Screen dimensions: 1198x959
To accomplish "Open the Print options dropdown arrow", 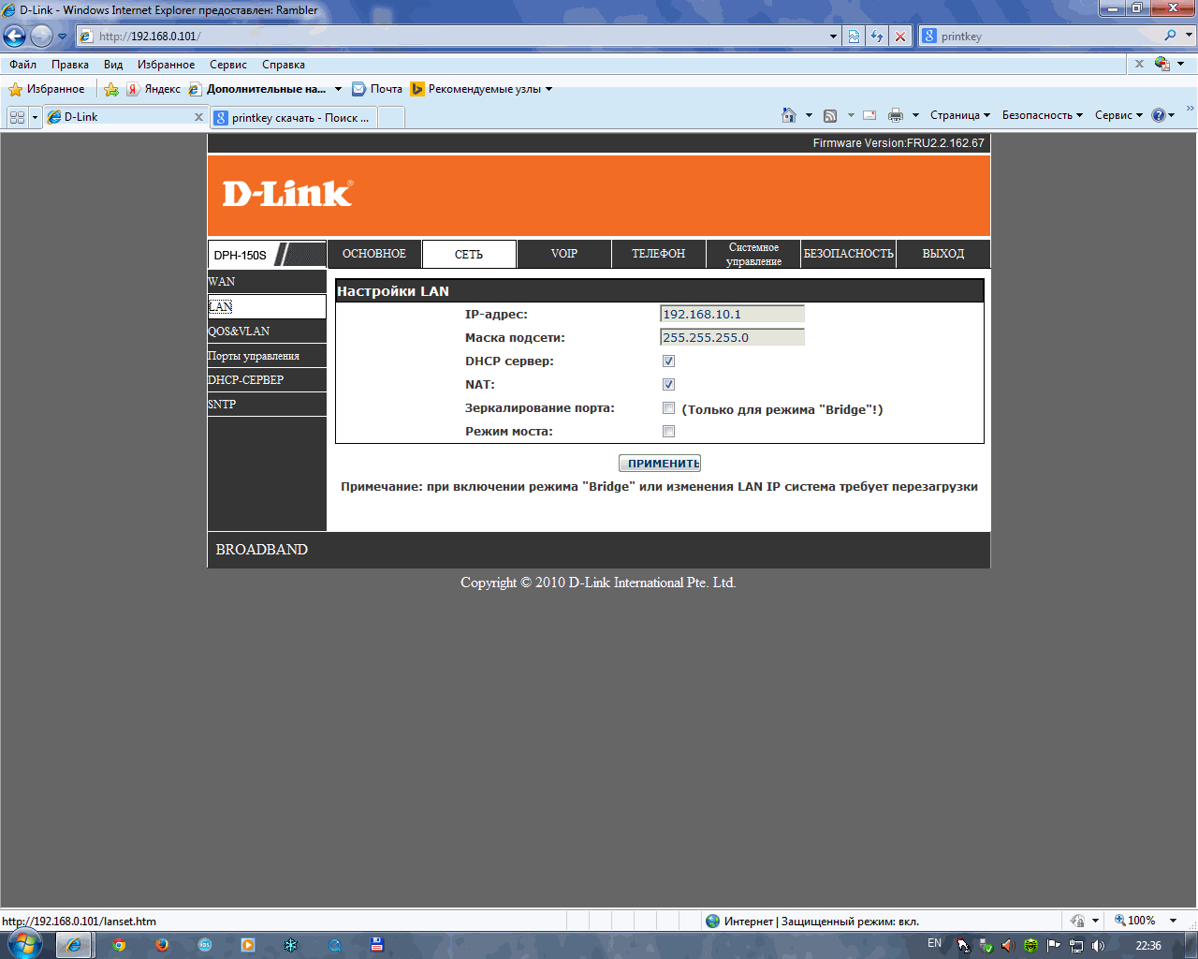I will click(915, 115).
